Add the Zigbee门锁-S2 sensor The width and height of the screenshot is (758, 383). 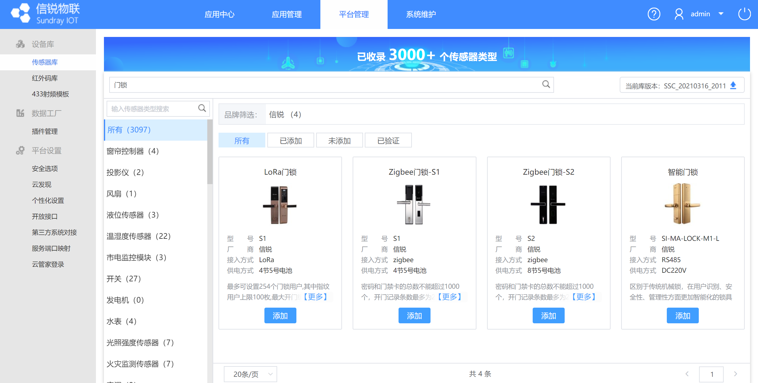548,315
